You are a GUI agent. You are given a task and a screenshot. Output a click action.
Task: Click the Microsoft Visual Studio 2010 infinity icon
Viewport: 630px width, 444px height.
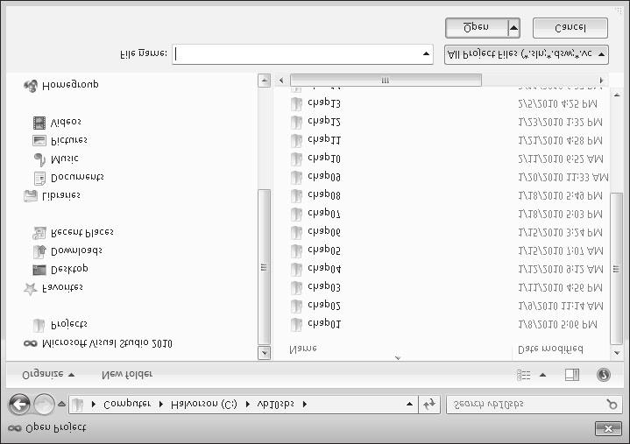[31, 343]
